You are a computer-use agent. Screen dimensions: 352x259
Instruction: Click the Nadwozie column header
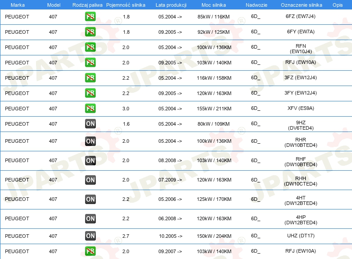(257, 5)
